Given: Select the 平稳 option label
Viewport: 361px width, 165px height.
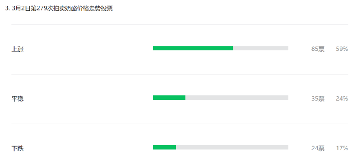Looking at the screenshot, I should coord(18,99).
